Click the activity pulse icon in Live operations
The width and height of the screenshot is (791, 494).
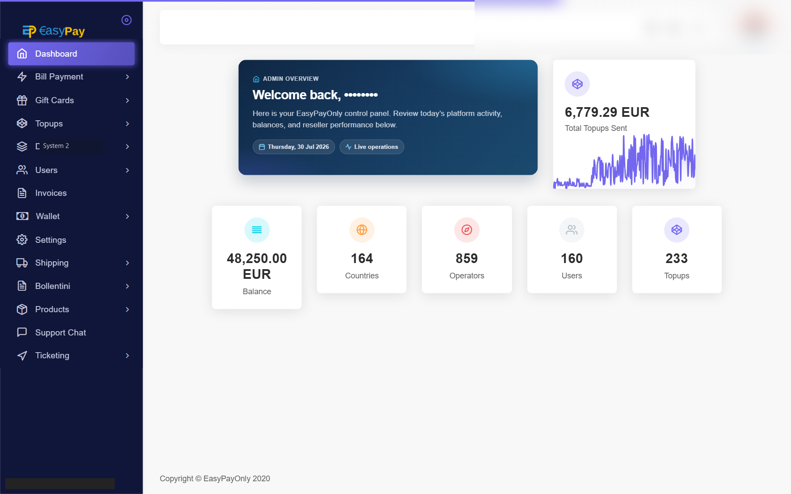coord(348,147)
